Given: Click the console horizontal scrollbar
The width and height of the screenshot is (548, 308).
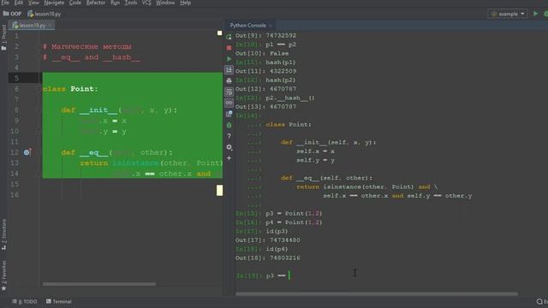Looking at the screenshot, I should click(377, 293).
